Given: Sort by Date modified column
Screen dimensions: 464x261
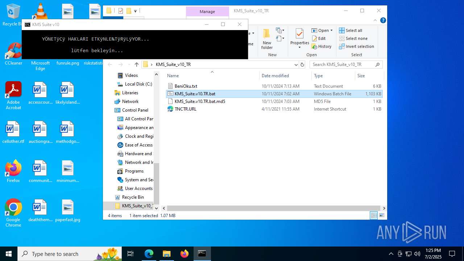Looking at the screenshot, I should click(x=285, y=76).
